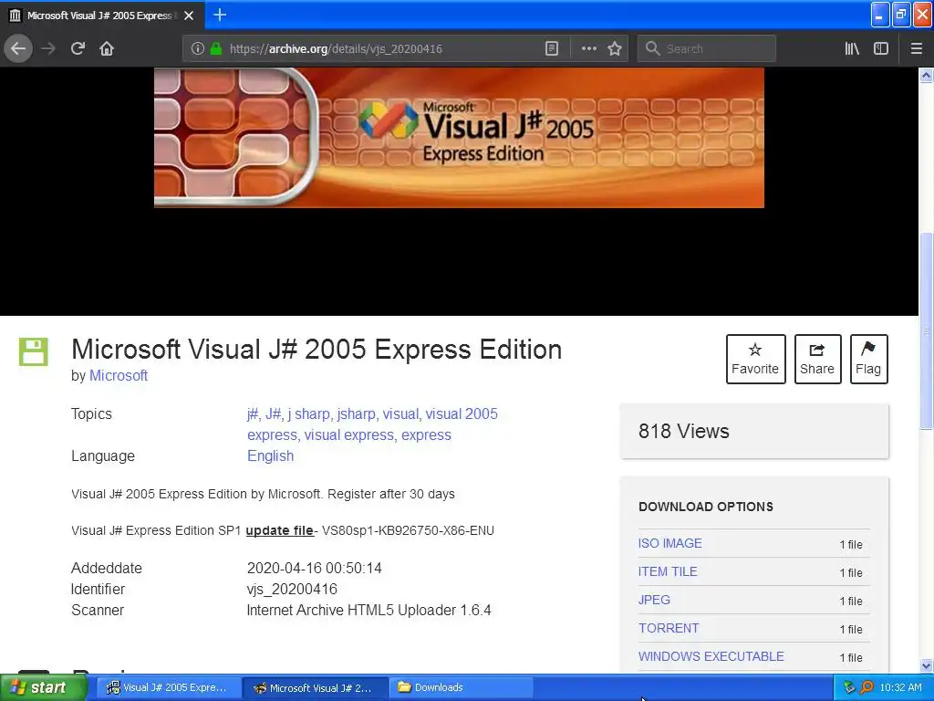
Task: Open the English language link
Action: pos(270,456)
